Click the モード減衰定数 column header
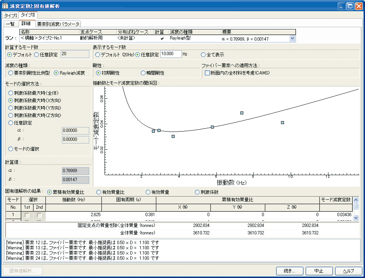365x278 pixels. 336,200
